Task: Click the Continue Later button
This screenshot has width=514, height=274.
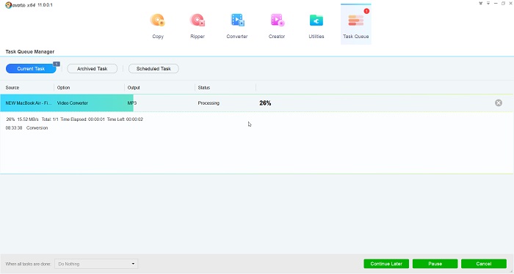Action: pos(386,264)
